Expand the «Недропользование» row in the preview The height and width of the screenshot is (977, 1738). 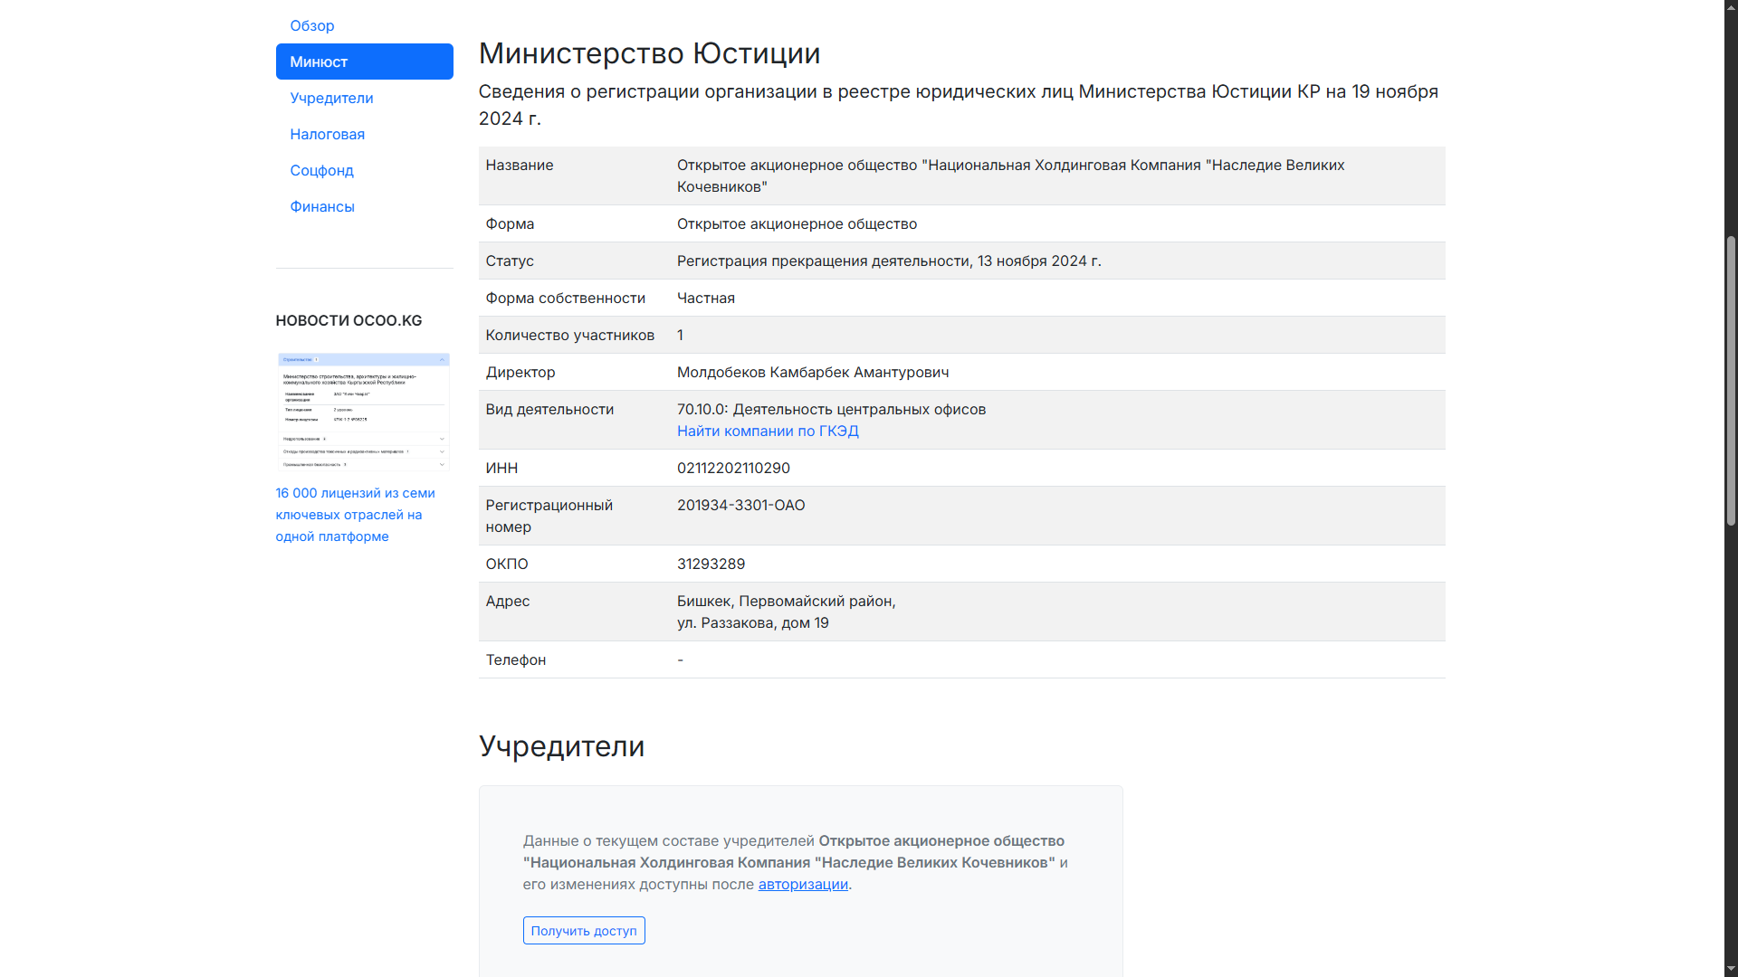point(442,439)
